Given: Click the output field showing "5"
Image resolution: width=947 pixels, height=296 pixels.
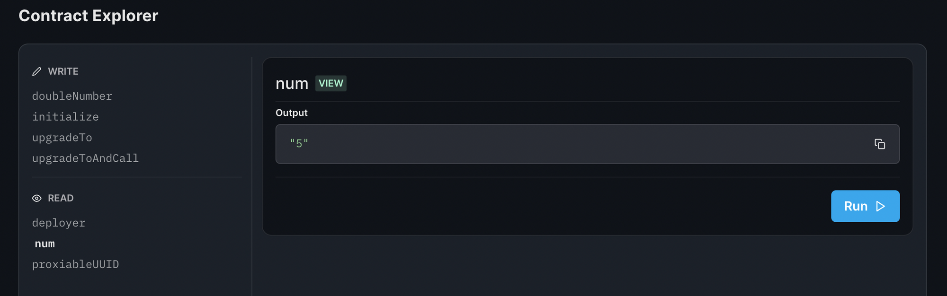Looking at the screenshot, I should (x=587, y=144).
